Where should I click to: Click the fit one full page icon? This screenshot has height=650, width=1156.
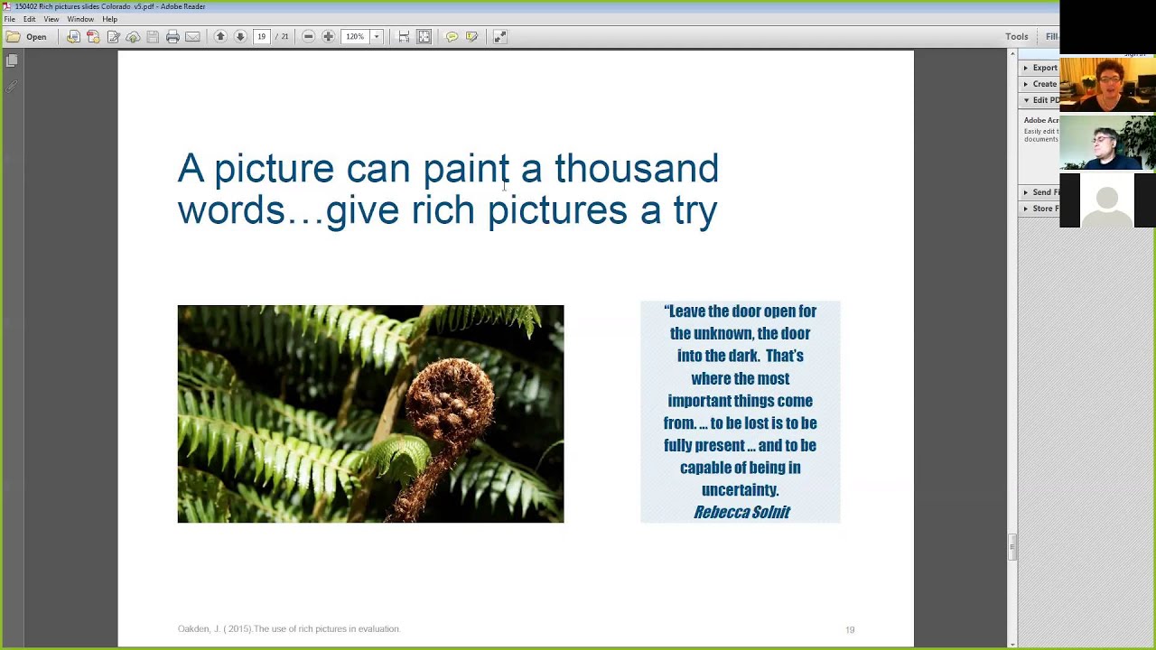pos(424,37)
